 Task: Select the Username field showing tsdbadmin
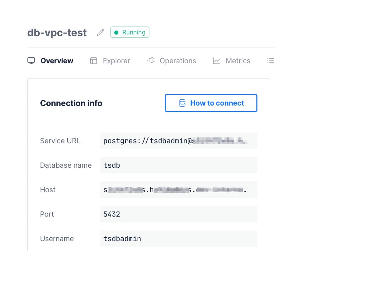click(178, 239)
